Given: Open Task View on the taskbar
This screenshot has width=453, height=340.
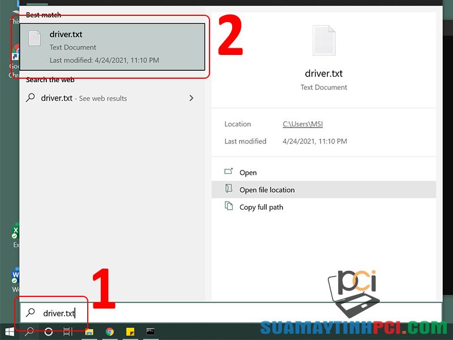Looking at the screenshot, I should [68, 331].
